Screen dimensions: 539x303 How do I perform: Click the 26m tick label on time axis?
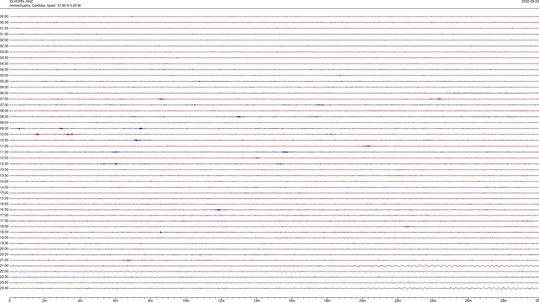tap(468, 301)
